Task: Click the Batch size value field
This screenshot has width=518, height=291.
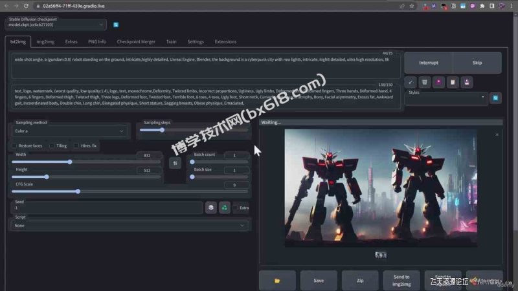Action: click(x=236, y=170)
